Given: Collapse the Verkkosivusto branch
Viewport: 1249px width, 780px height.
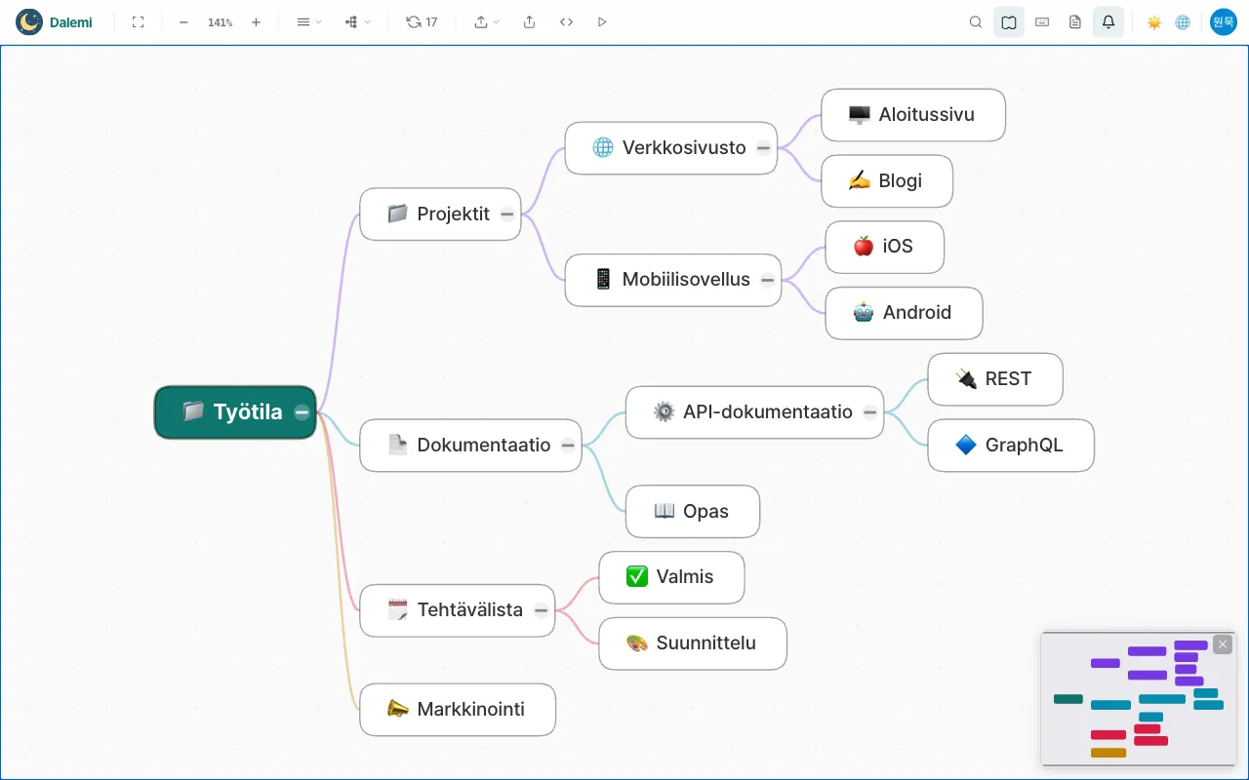Looking at the screenshot, I should click(x=764, y=148).
